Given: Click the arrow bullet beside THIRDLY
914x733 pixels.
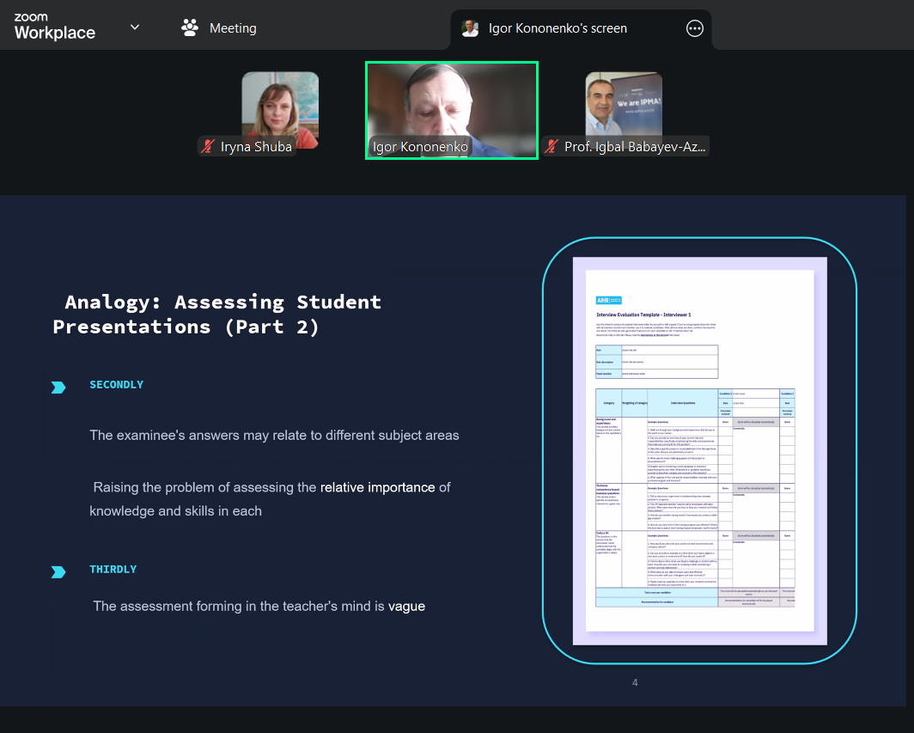Looking at the screenshot, I should coord(58,571).
